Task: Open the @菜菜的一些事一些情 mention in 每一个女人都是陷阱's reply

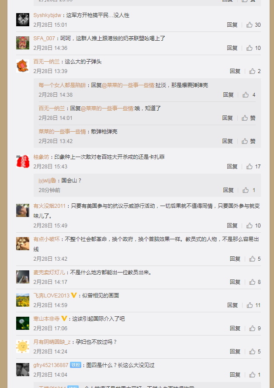Action: point(128,85)
